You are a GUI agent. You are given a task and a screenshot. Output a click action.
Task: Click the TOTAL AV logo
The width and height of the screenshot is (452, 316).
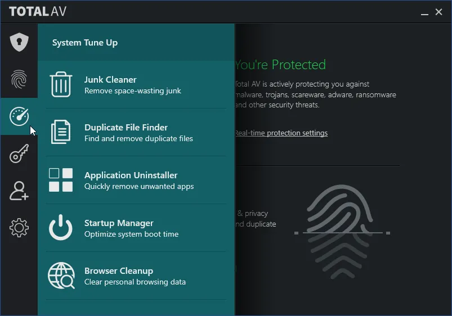click(x=38, y=11)
